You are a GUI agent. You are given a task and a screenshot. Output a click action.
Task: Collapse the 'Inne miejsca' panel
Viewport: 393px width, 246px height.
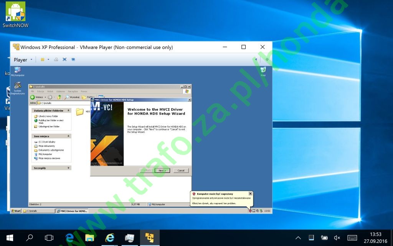(68, 136)
